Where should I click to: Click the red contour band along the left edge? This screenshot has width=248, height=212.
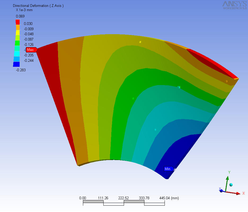pos(52,79)
